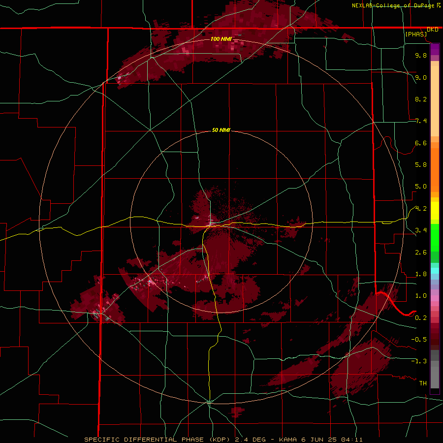Click the 4.2 value on the color scale

click(x=421, y=209)
